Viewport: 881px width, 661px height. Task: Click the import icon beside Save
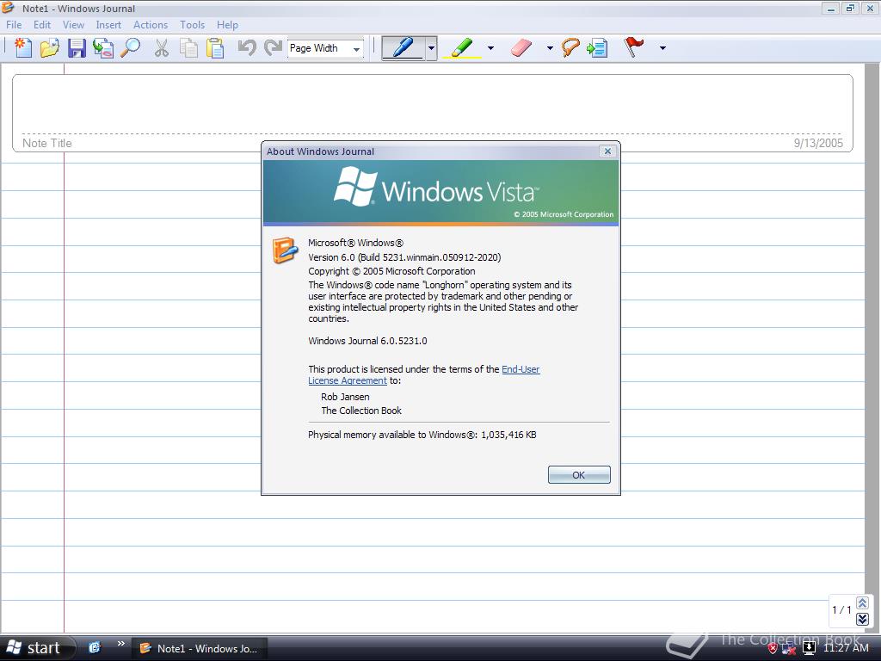103,48
